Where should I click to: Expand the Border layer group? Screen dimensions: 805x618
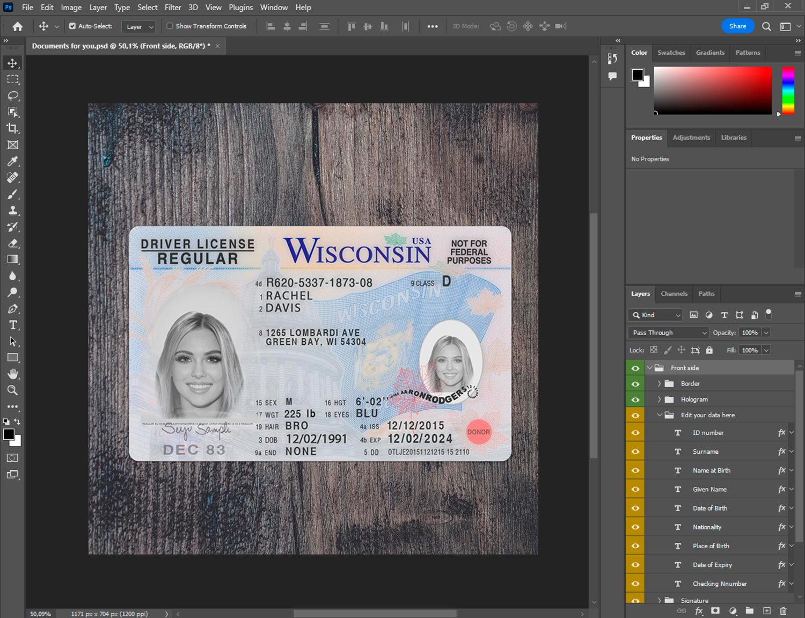659,384
